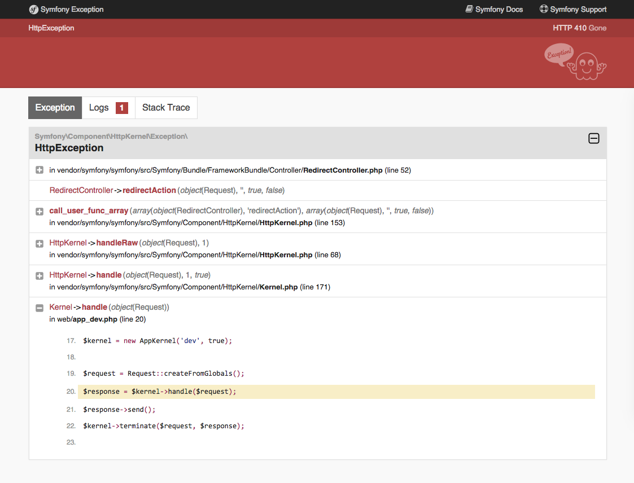Collapse the Kernel handle app_dev.php trace
Viewport: 634px width, 483px height.
click(x=39, y=308)
